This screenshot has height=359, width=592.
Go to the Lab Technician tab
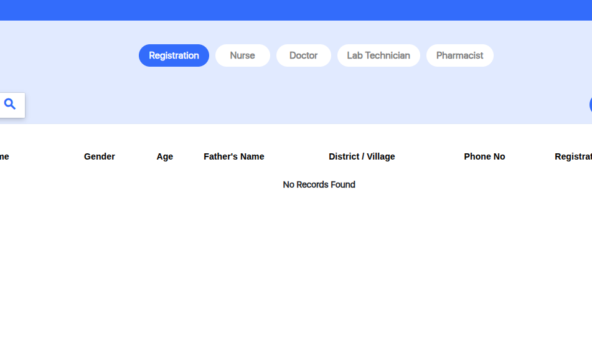(378, 55)
